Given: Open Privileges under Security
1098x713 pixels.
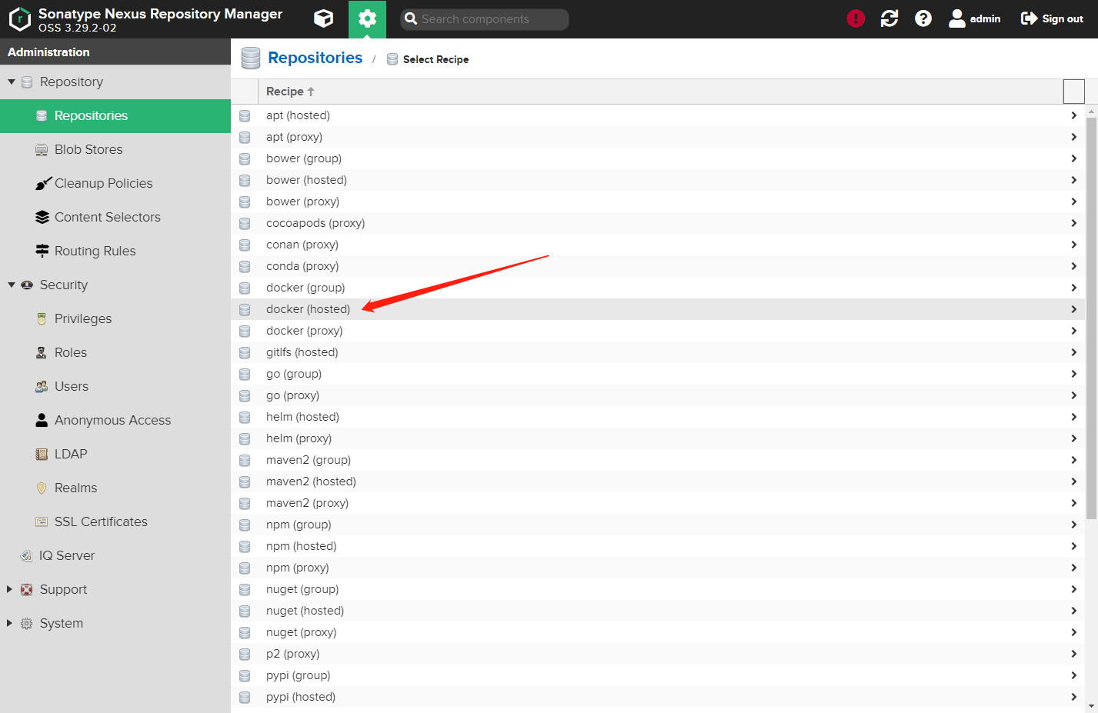Looking at the screenshot, I should 115,318.
